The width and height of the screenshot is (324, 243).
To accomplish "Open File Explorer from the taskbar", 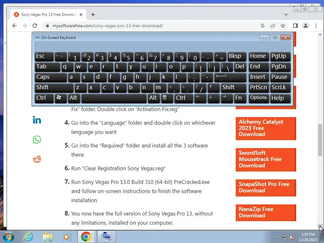I will pos(47,237).
